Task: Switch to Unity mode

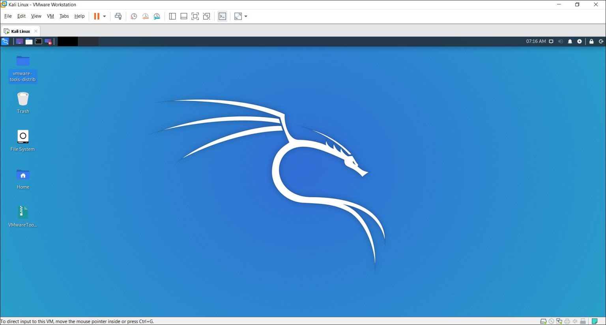Action: point(206,16)
